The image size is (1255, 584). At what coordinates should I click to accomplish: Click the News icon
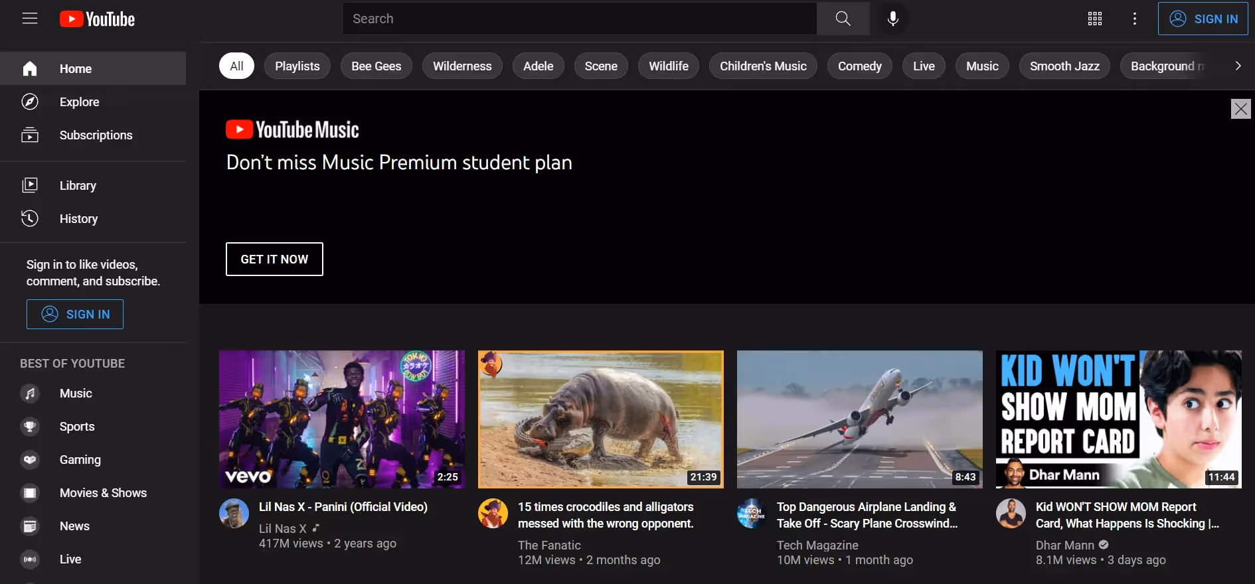30,526
